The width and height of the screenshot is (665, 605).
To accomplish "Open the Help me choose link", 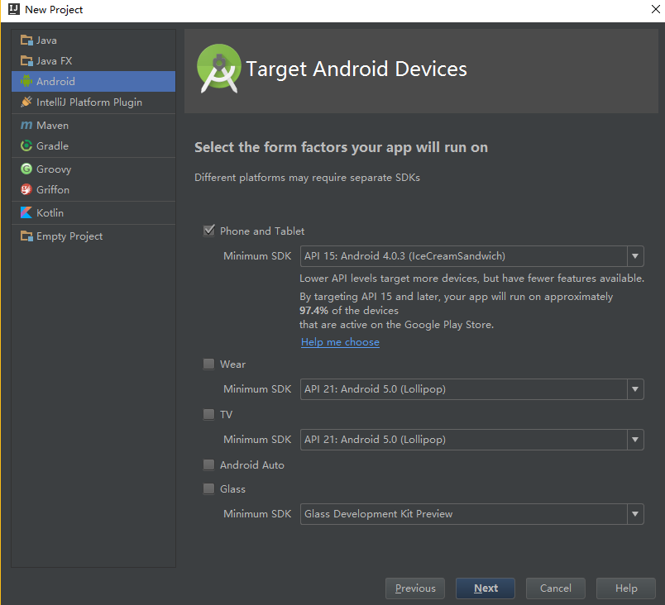I will (x=340, y=342).
